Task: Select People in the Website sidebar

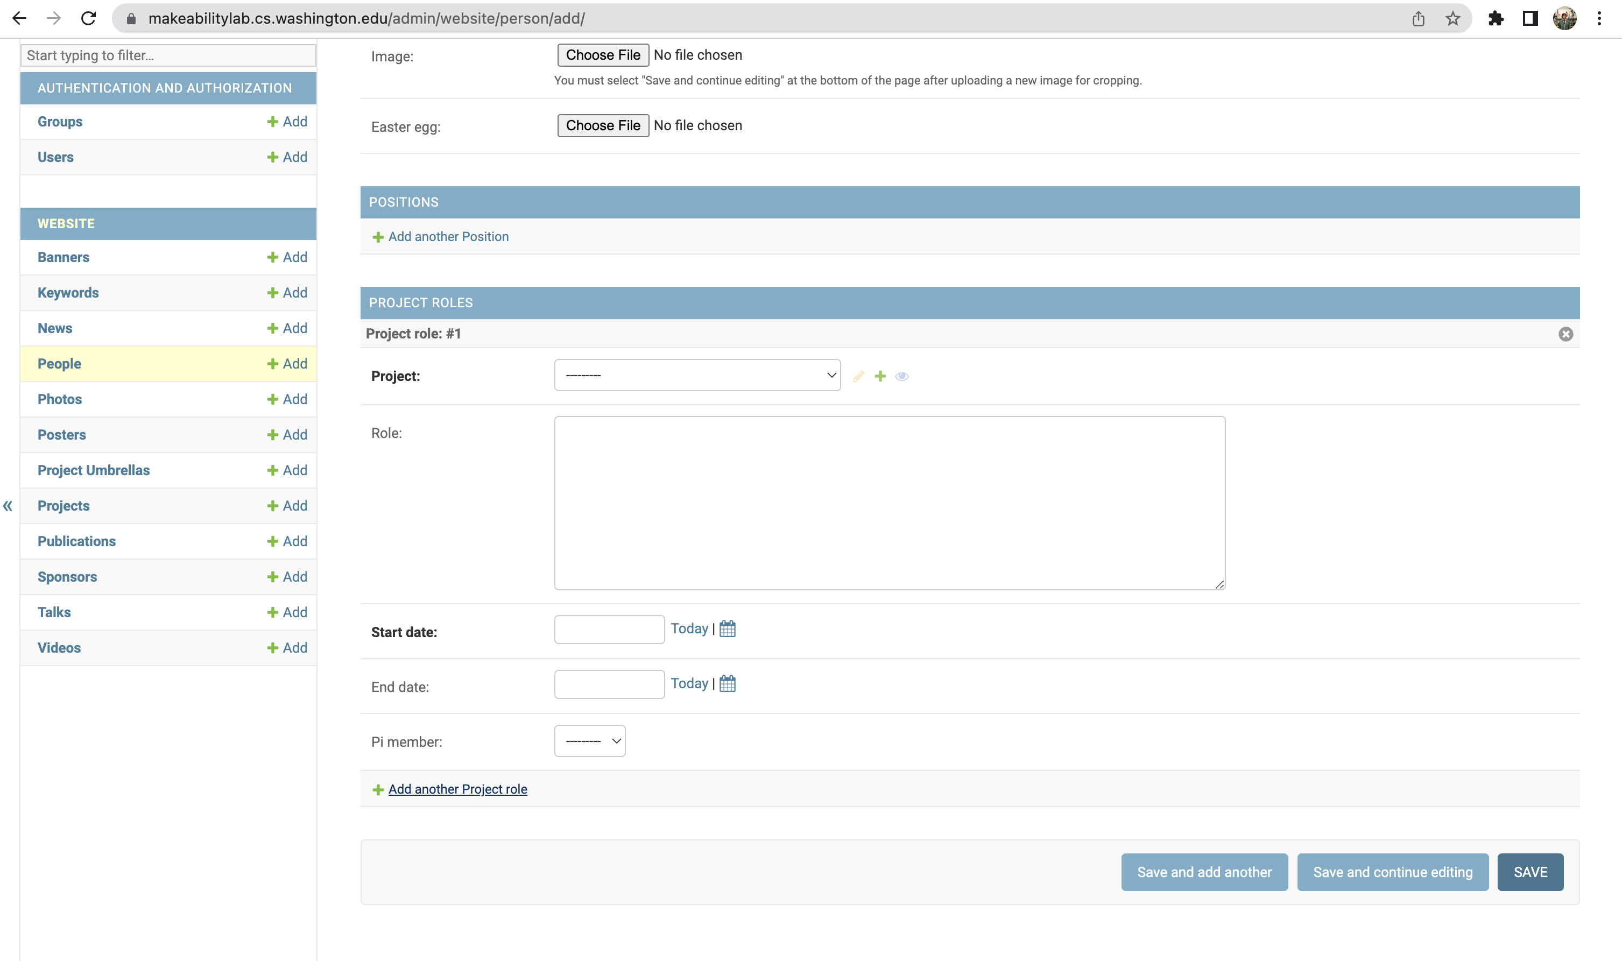Action: click(59, 363)
